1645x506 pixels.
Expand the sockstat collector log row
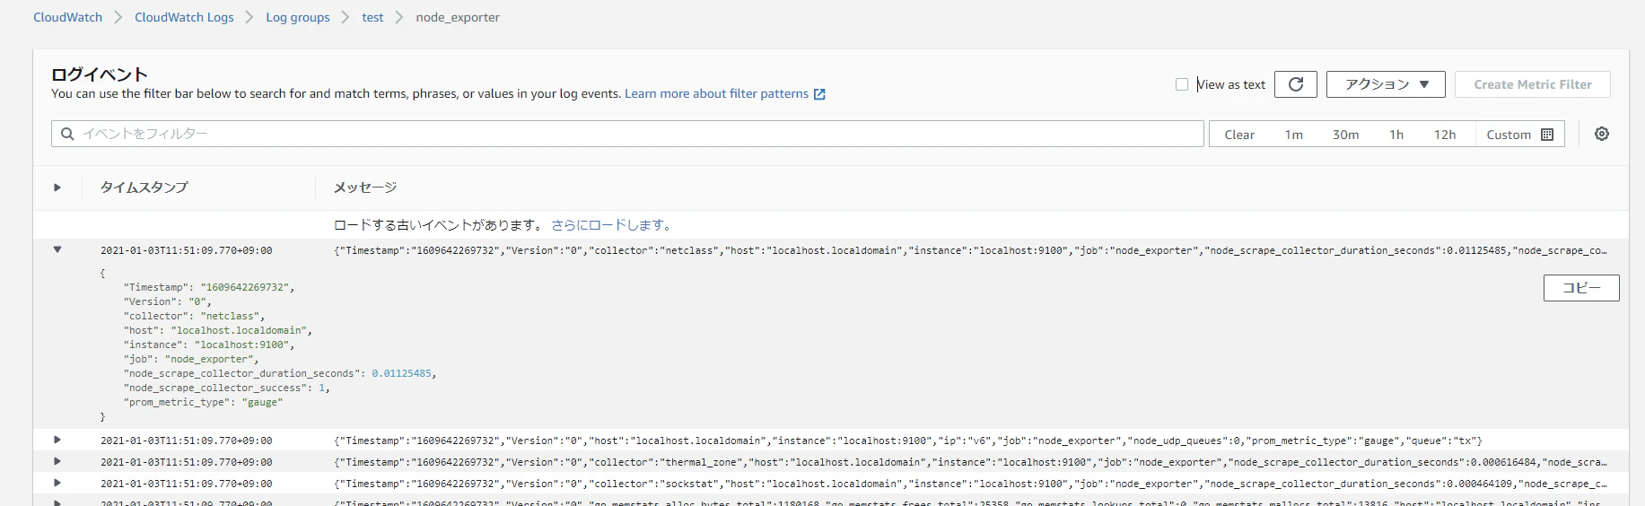[x=57, y=483]
